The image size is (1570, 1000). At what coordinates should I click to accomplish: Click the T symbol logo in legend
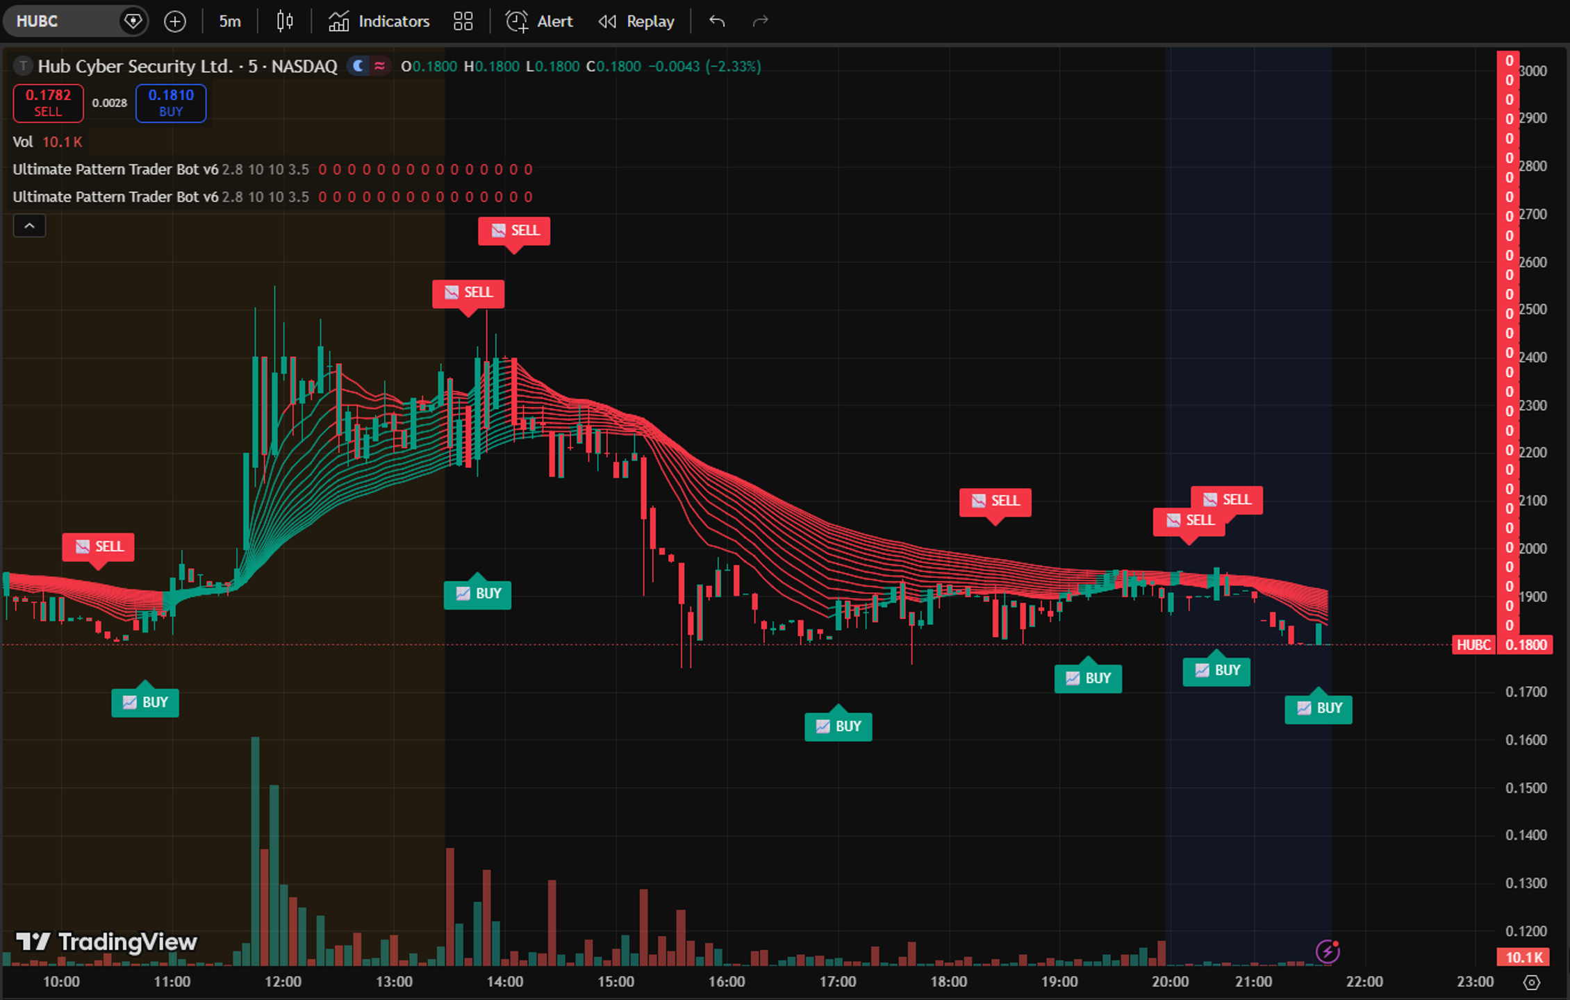[x=24, y=66]
